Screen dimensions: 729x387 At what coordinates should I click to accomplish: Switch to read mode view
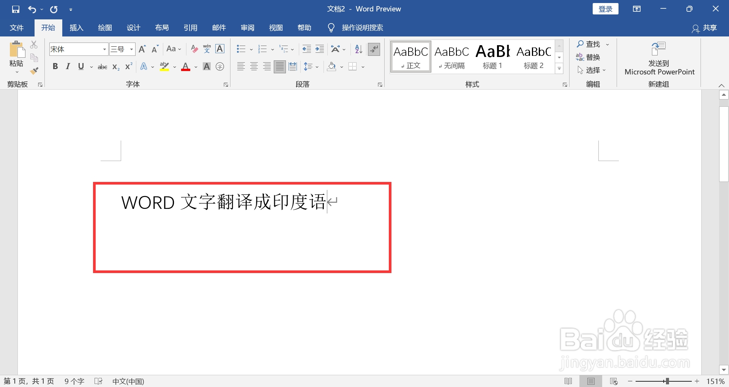click(x=568, y=381)
